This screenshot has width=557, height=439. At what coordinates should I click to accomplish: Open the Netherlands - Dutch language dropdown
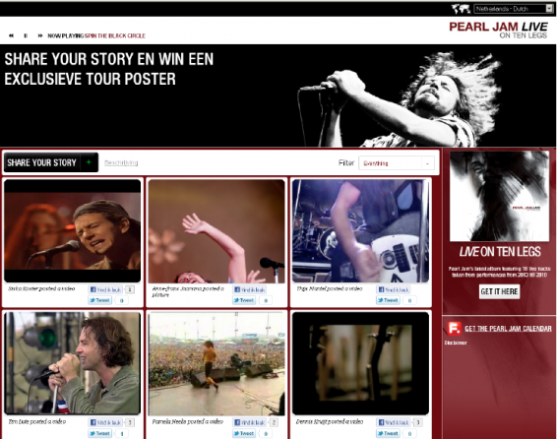[x=514, y=9]
